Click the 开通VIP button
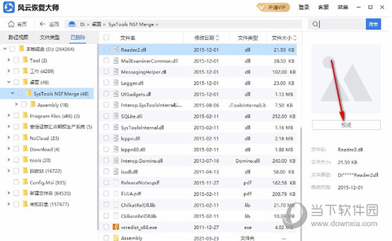Viewport: 392px width, 241px height. [273, 7]
